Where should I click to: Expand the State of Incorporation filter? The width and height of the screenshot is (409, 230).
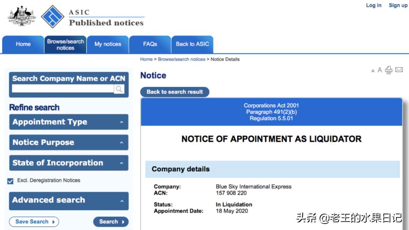[69, 163]
